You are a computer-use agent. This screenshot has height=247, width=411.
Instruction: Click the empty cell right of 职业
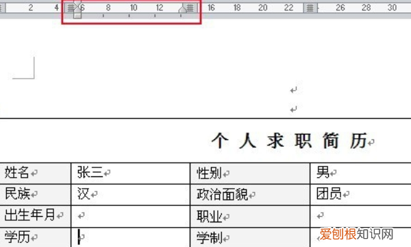(x=361, y=216)
